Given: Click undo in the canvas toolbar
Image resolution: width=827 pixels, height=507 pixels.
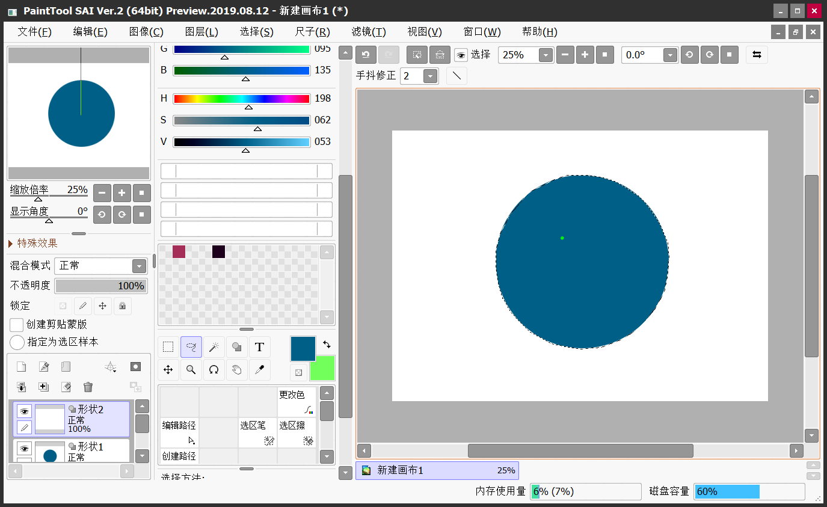Looking at the screenshot, I should [366, 55].
